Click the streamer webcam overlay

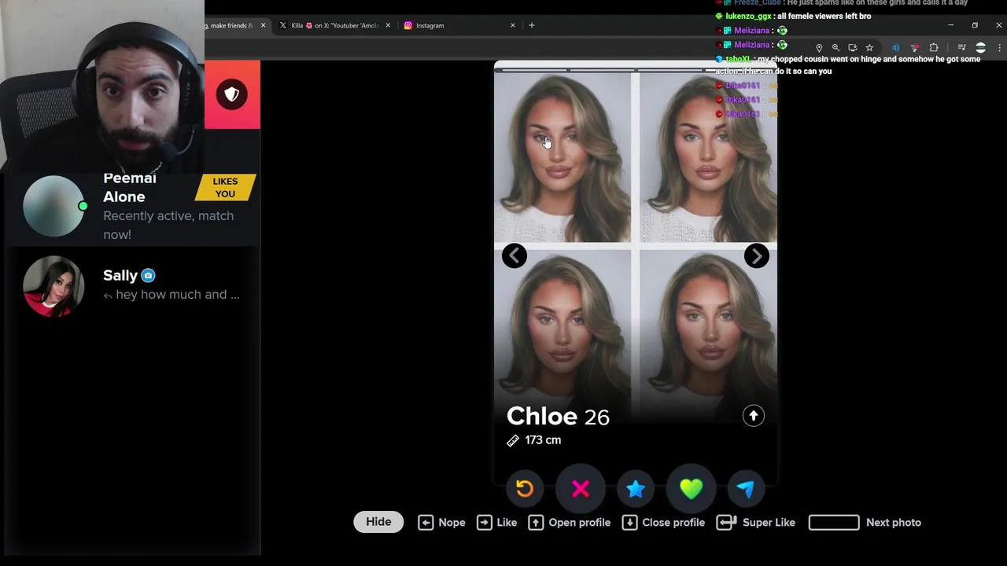pyautogui.click(x=102, y=86)
